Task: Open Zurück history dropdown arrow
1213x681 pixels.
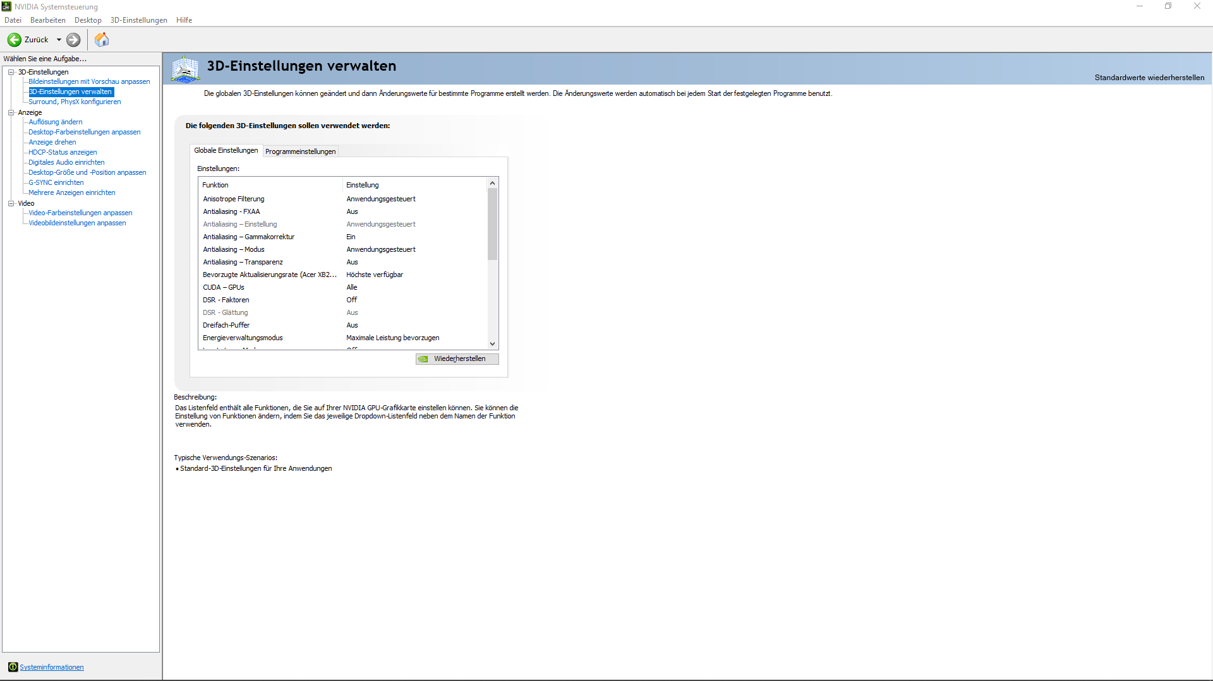Action: click(x=59, y=40)
